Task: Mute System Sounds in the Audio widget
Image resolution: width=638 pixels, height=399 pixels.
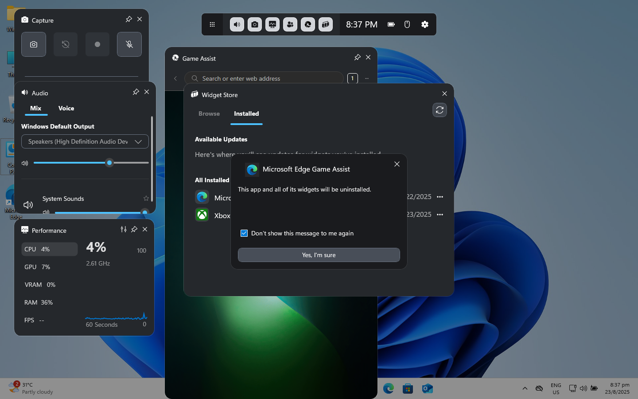Action: coord(28,205)
